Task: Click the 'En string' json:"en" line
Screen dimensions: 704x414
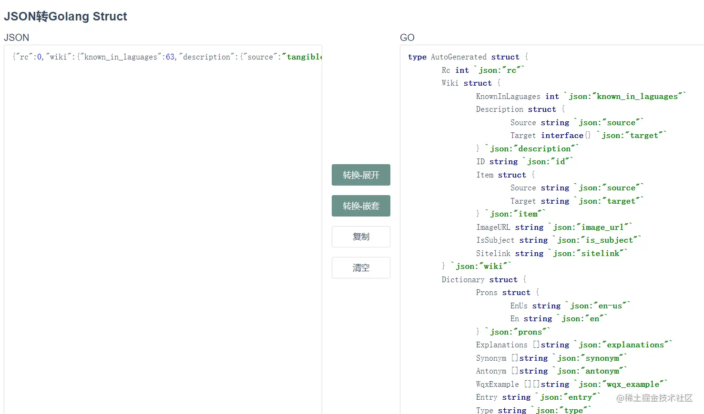Action: pos(559,318)
